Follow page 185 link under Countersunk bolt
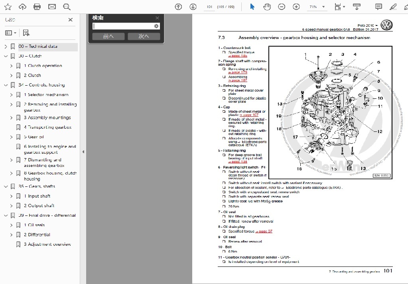Image resolution: width=408 pixels, height=284 pixels. pyautogui.click(x=238, y=56)
